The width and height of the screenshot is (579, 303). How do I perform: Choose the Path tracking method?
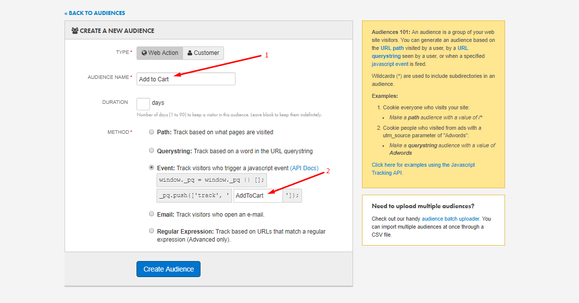(151, 132)
